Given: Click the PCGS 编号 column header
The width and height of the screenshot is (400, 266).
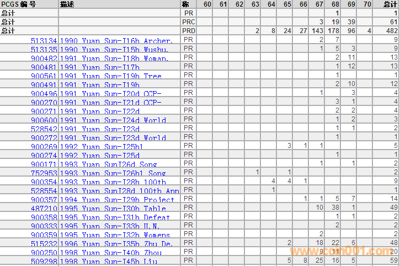Looking at the screenshot, I should click(19, 4).
